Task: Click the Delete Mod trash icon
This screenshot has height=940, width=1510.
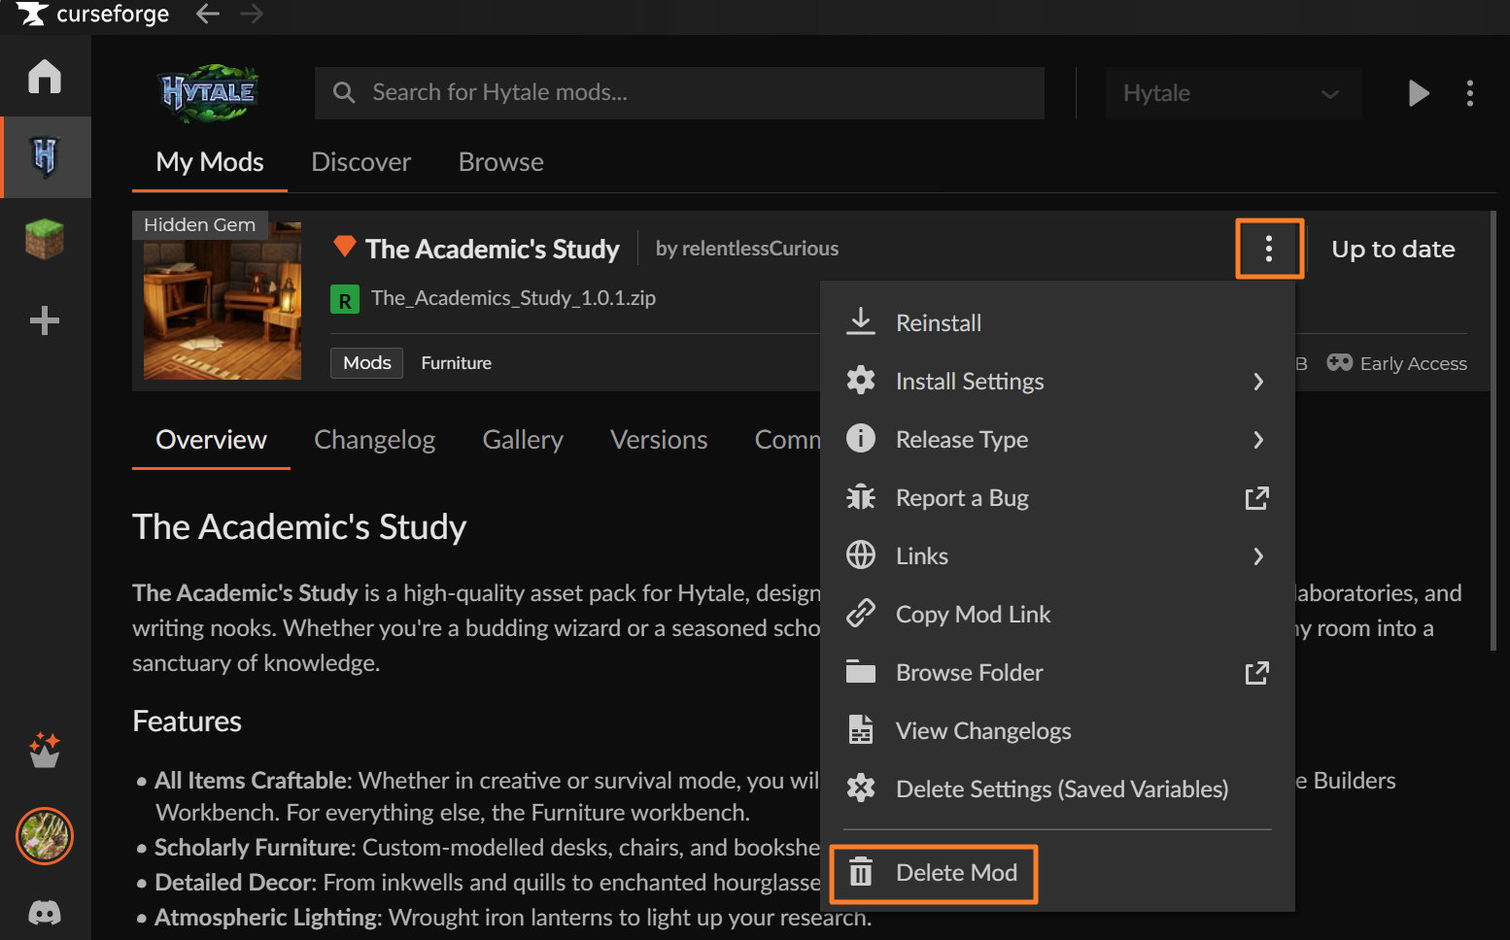Action: point(861,872)
